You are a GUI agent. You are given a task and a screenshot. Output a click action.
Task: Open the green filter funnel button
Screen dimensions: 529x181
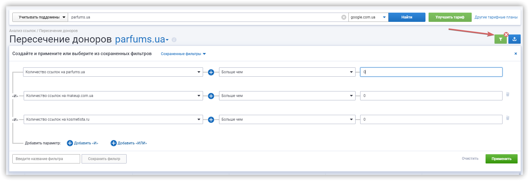[500, 39]
